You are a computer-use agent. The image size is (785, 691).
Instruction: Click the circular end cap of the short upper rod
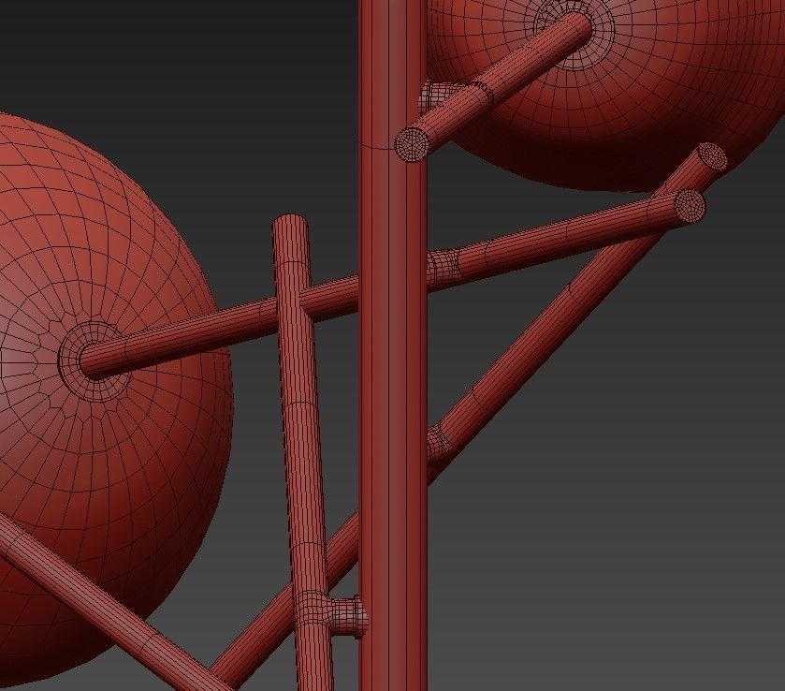412,144
